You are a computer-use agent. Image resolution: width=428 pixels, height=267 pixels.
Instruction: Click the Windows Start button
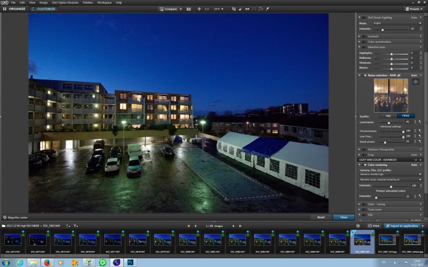(6, 263)
